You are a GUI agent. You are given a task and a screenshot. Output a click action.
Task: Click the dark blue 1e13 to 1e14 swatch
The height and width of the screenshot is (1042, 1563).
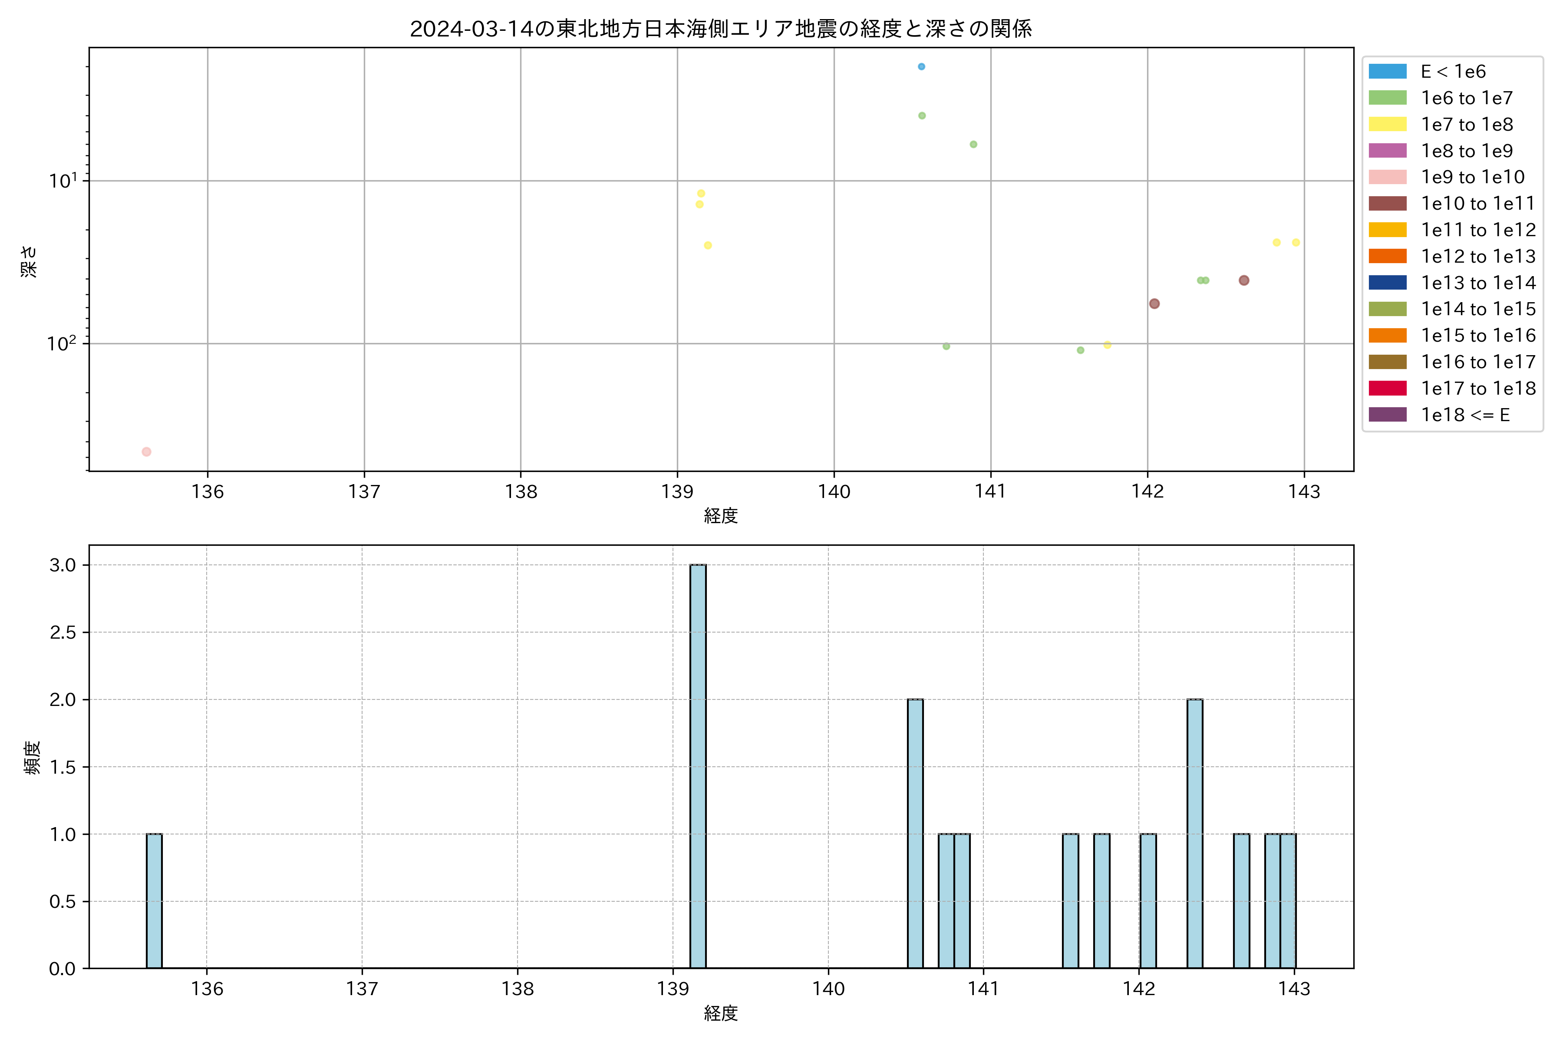click(1387, 283)
